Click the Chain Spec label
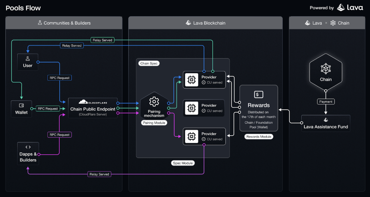This screenshot has height=197, width=370. coord(149,64)
